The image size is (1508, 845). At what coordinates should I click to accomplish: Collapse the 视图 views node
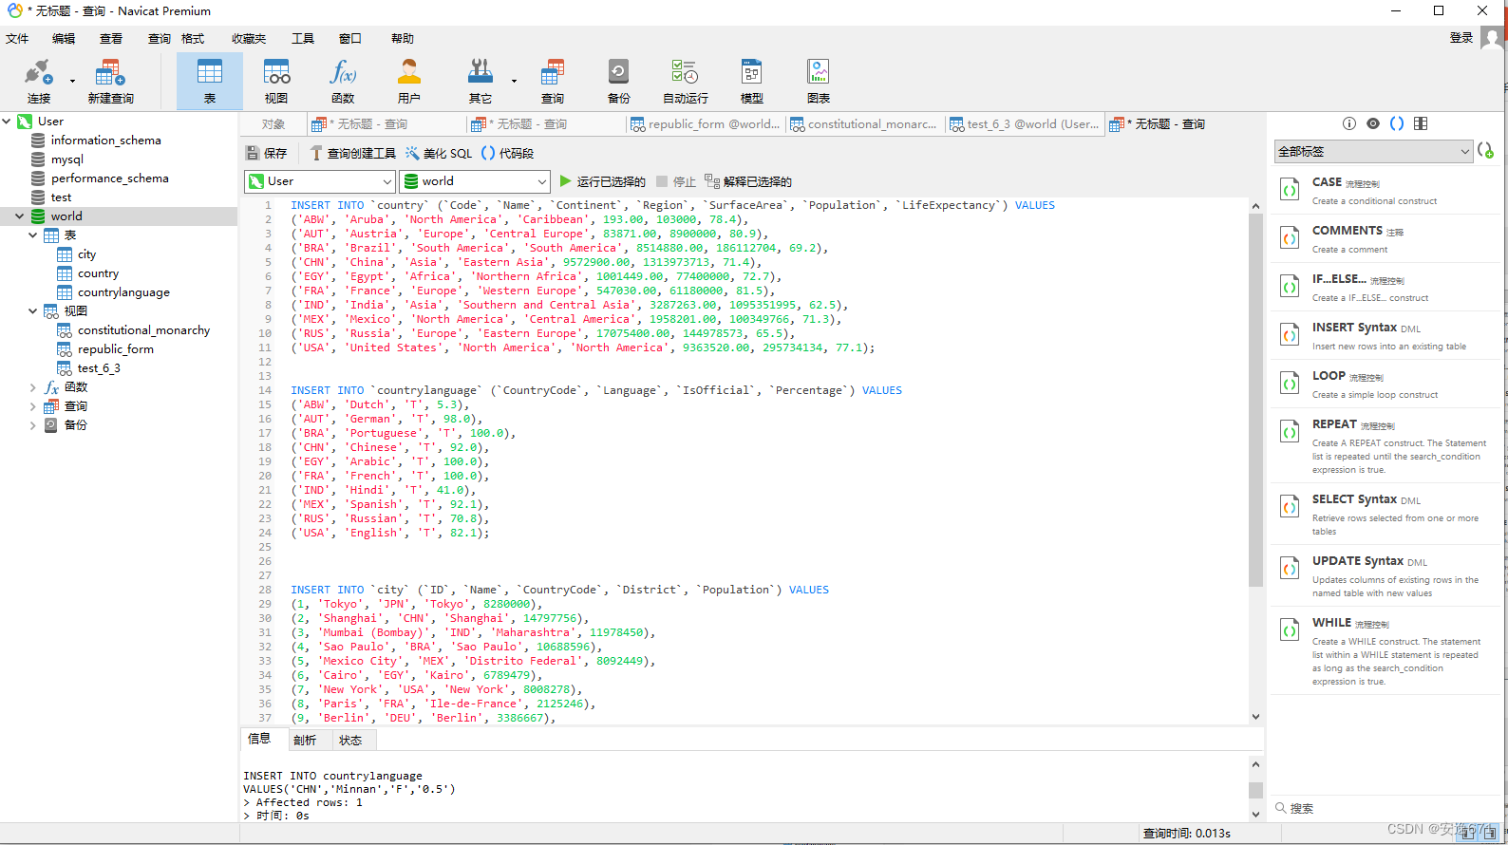coord(33,311)
